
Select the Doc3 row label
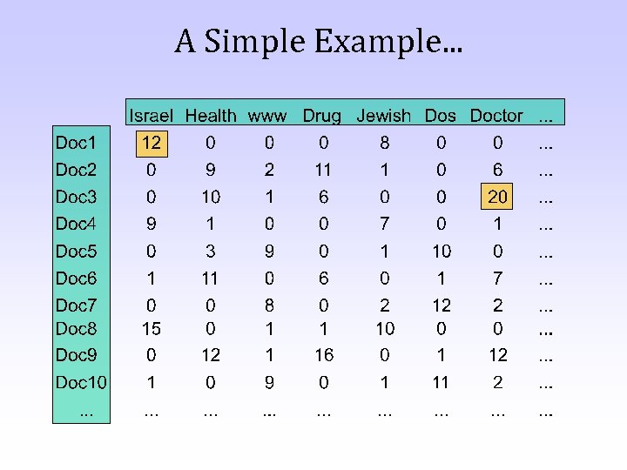76,197
